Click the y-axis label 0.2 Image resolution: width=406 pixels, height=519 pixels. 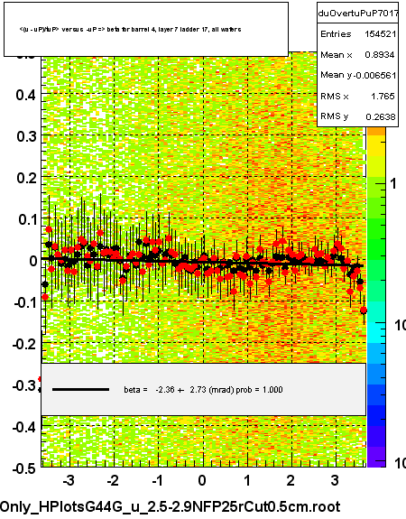coord(26,178)
